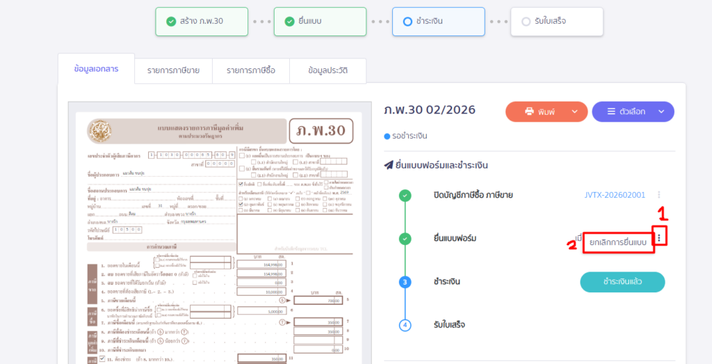Image resolution: width=712 pixels, height=364 pixels.
Task: Open the รายการภาษีซื้อ tab
Action: [x=251, y=70]
